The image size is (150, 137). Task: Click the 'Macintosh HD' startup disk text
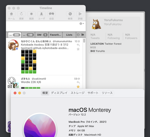[x=93, y=135]
